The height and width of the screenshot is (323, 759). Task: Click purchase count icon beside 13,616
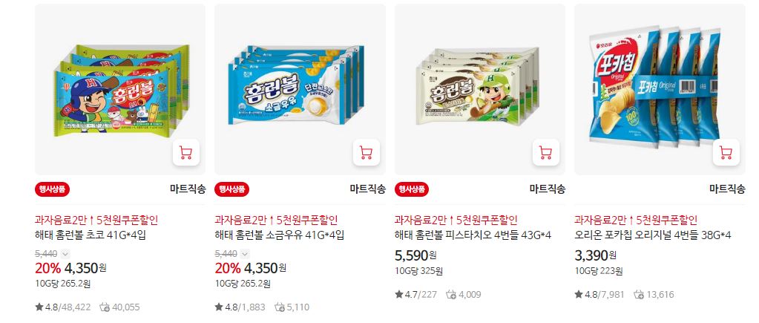tap(640, 295)
